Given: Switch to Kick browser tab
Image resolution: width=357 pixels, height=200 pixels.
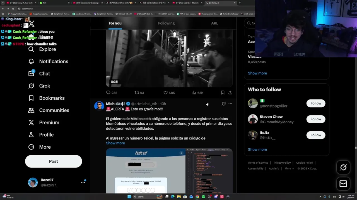Looking at the screenshot, I should (54, 3).
